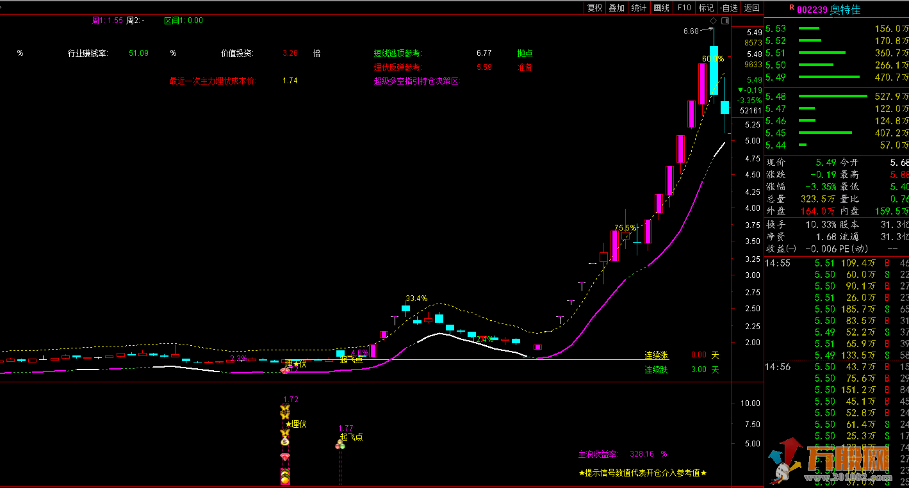Click the diamond marker icon above chart
Viewport: 909px width, 488px height.
click(x=713, y=21)
